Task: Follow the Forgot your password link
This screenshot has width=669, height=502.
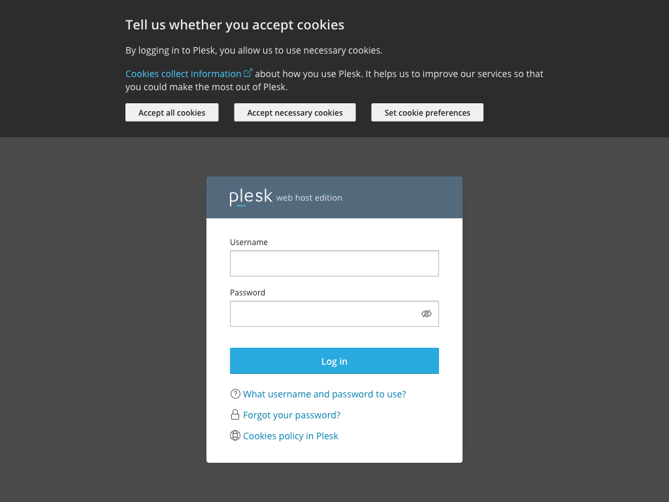Action: coord(291,415)
